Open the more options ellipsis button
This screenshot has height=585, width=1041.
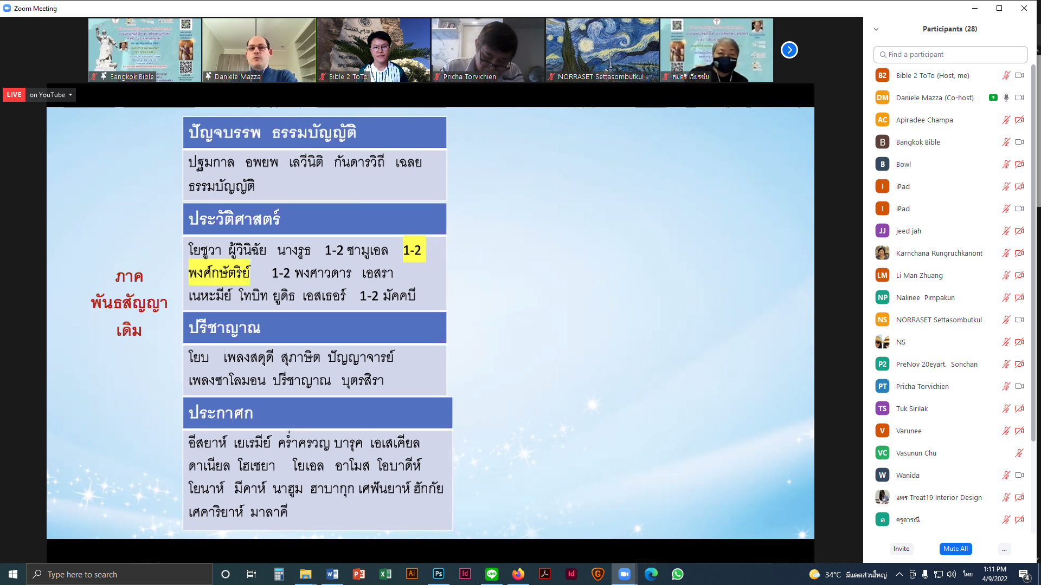[x=1004, y=549]
